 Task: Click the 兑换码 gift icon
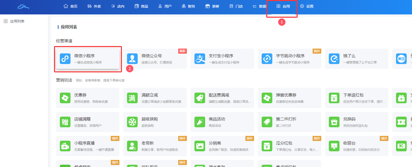tap(334, 122)
